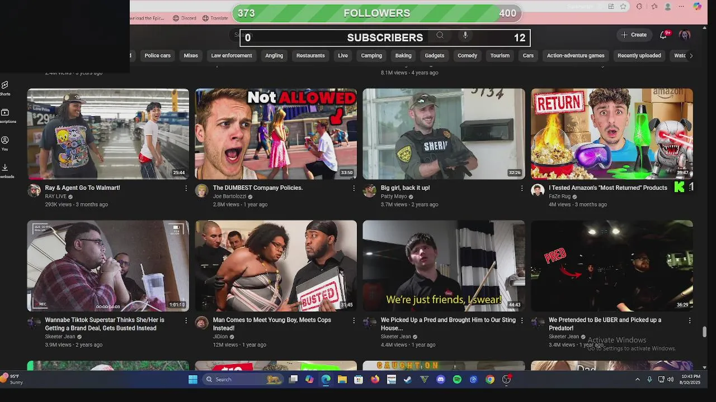
Task: Select the Tourism category chip
Action: 500,56
